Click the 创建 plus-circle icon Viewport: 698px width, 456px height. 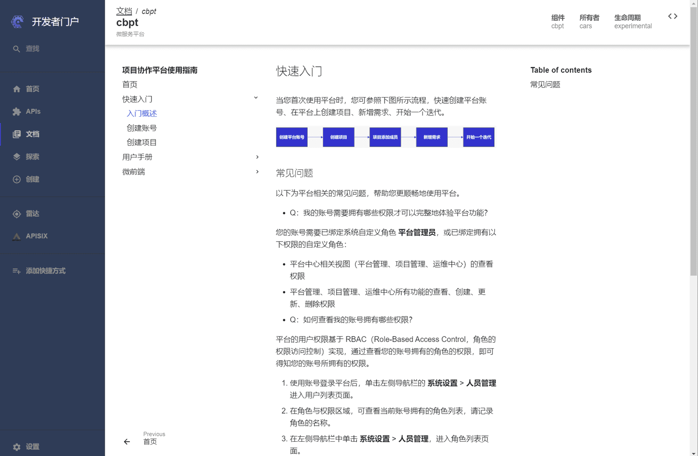[x=16, y=179]
